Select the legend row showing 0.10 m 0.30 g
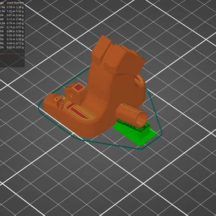The image size is (216, 216). [x=12, y=39]
